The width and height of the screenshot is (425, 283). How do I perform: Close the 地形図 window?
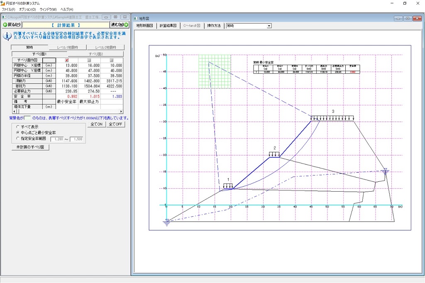pos(417,18)
